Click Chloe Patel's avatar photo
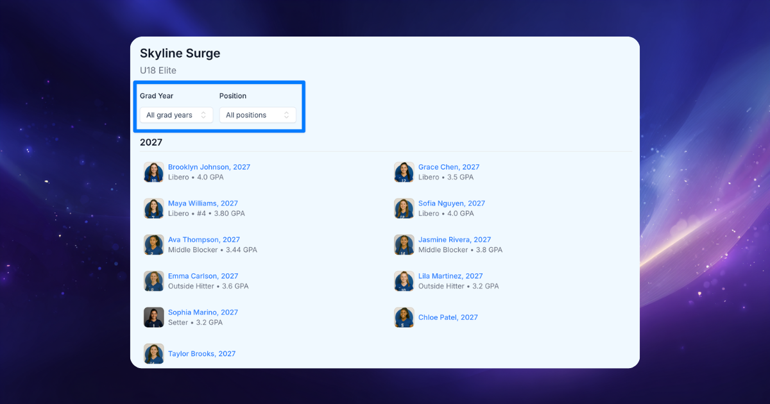 pos(404,317)
